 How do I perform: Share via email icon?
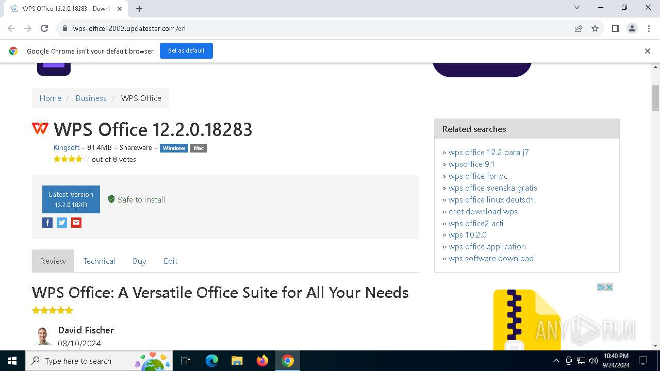pos(76,223)
